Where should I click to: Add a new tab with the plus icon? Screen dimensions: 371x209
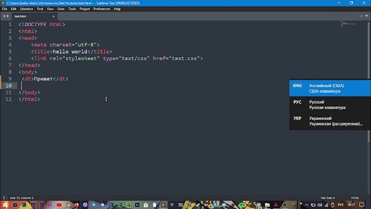pos(362,16)
